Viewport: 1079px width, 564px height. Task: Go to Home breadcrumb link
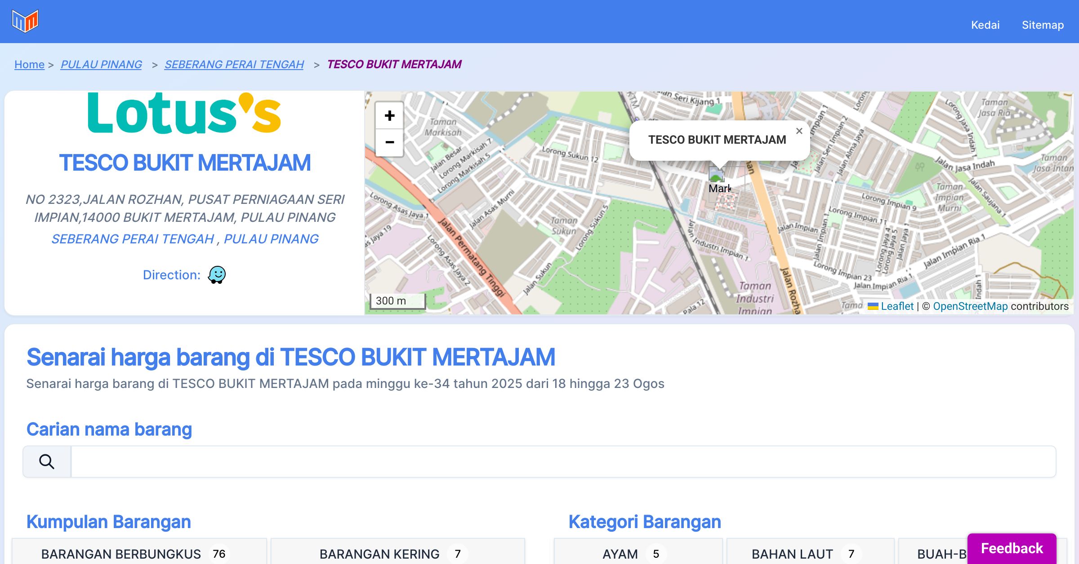coord(29,64)
